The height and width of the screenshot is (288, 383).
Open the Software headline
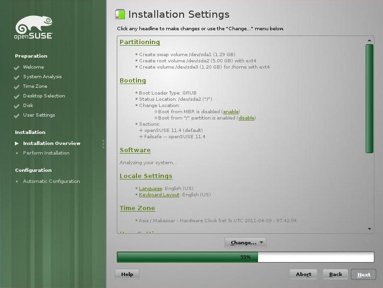tap(135, 150)
